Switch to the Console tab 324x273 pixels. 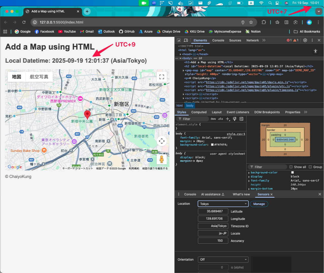click(x=218, y=40)
